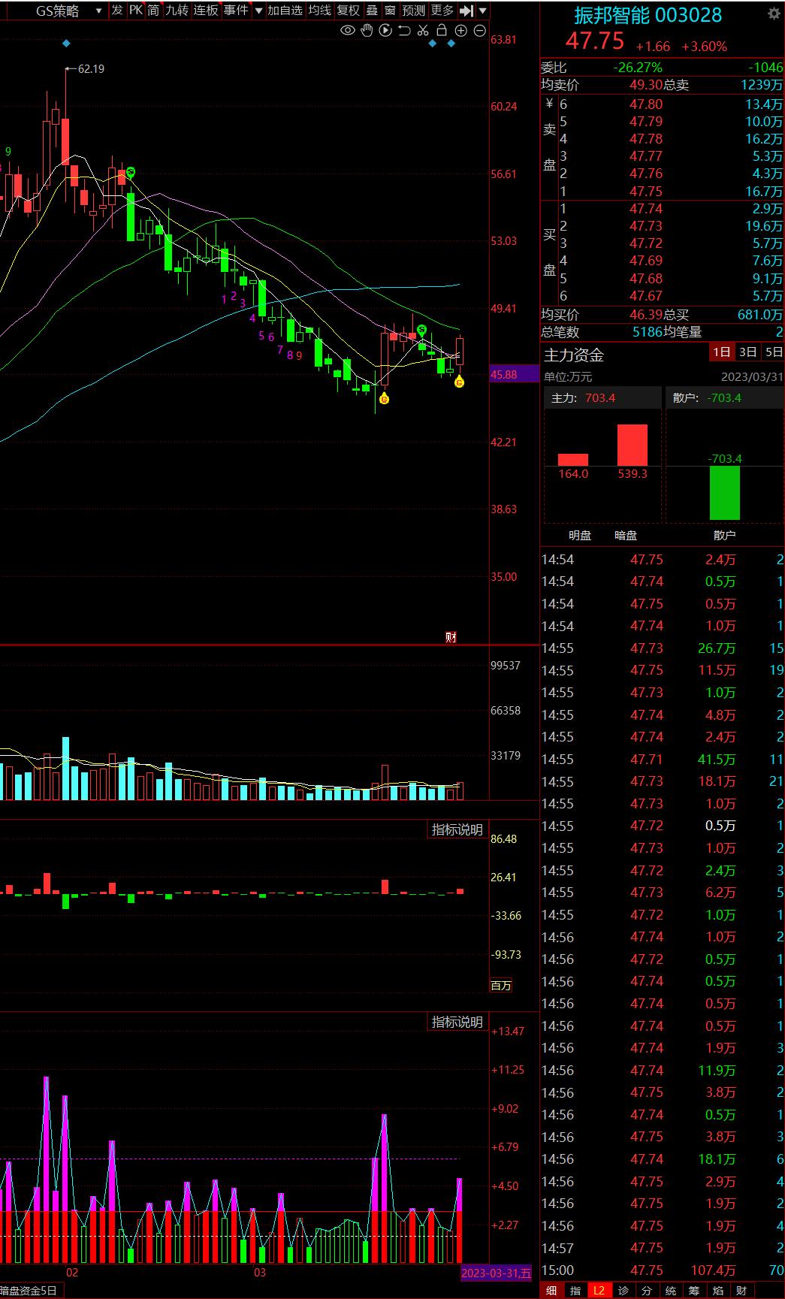Image resolution: width=785 pixels, height=1299 pixels.
Task: Switch to the 焰 bottom tab
Action: [717, 1291]
